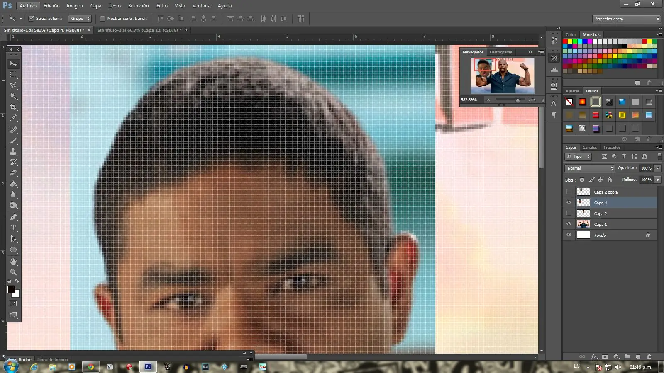Select the Brush tool
The height and width of the screenshot is (373, 664).
(13, 140)
